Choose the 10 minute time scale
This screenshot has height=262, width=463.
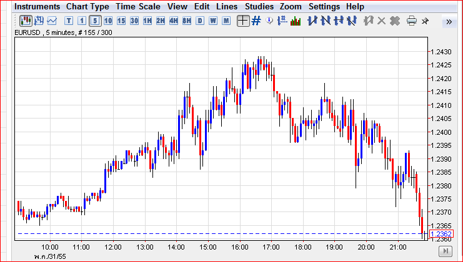tap(108, 21)
